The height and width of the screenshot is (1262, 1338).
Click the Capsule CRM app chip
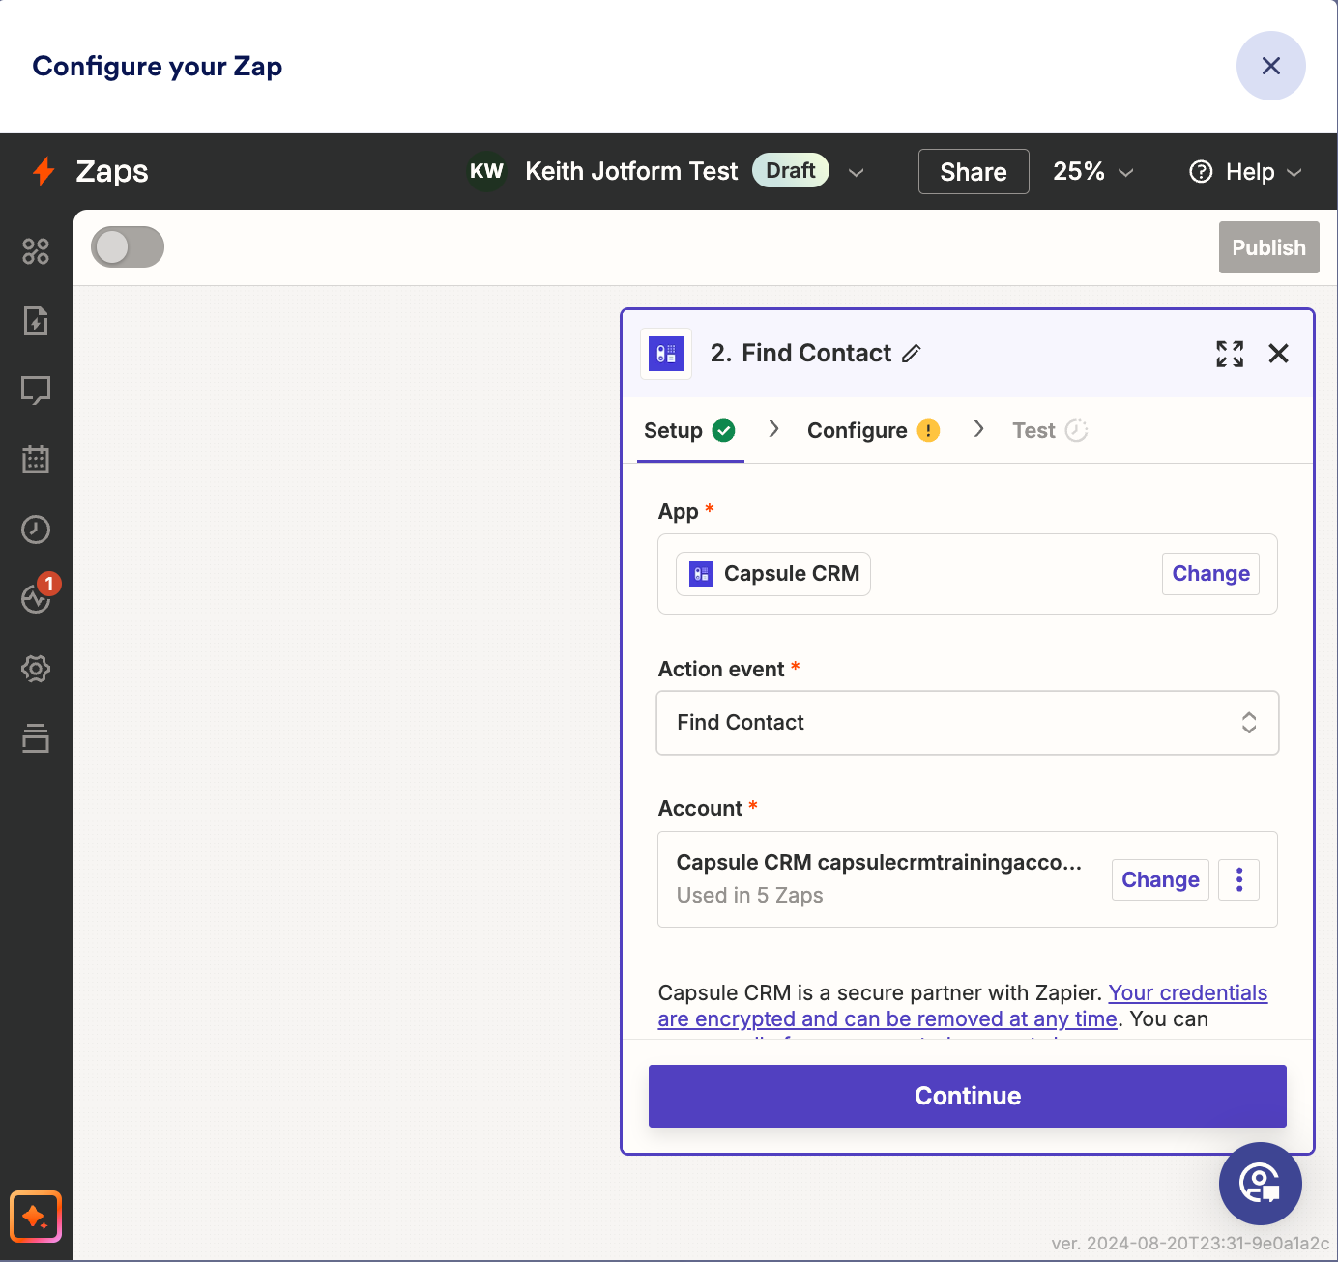coord(773,574)
